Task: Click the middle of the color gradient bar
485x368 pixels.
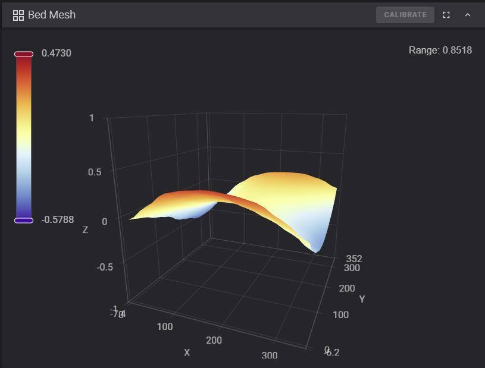Action: (x=24, y=137)
